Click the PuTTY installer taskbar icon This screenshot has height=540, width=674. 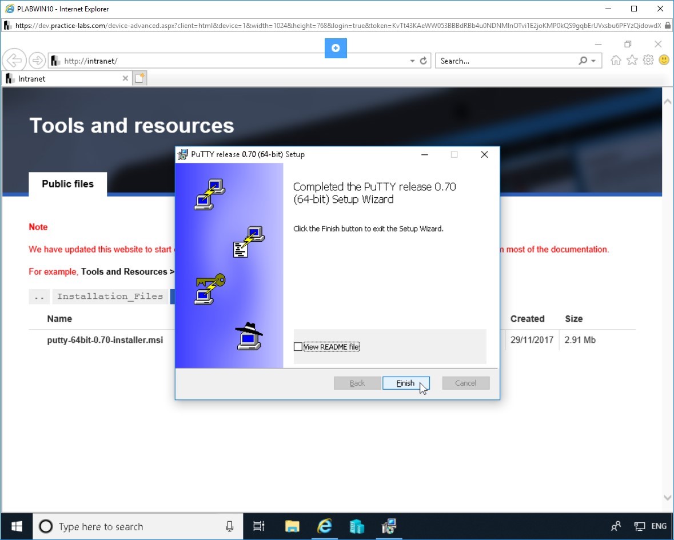click(x=389, y=526)
